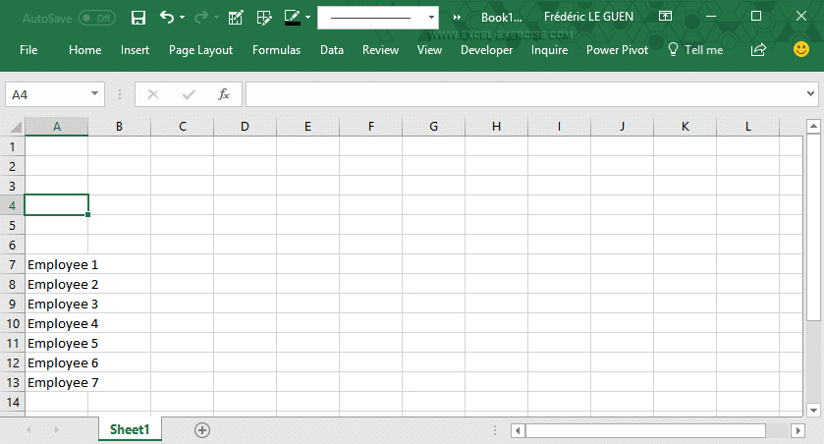The width and height of the screenshot is (824, 444).
Task: Click the cell containing Employee 7
Action: [56, 382]
